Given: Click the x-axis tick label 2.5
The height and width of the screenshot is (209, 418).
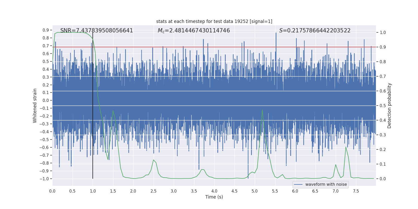Looking at the screenshot, I should (x=153, y=191).
